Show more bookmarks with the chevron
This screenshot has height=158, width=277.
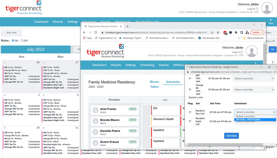click(239, 38)
